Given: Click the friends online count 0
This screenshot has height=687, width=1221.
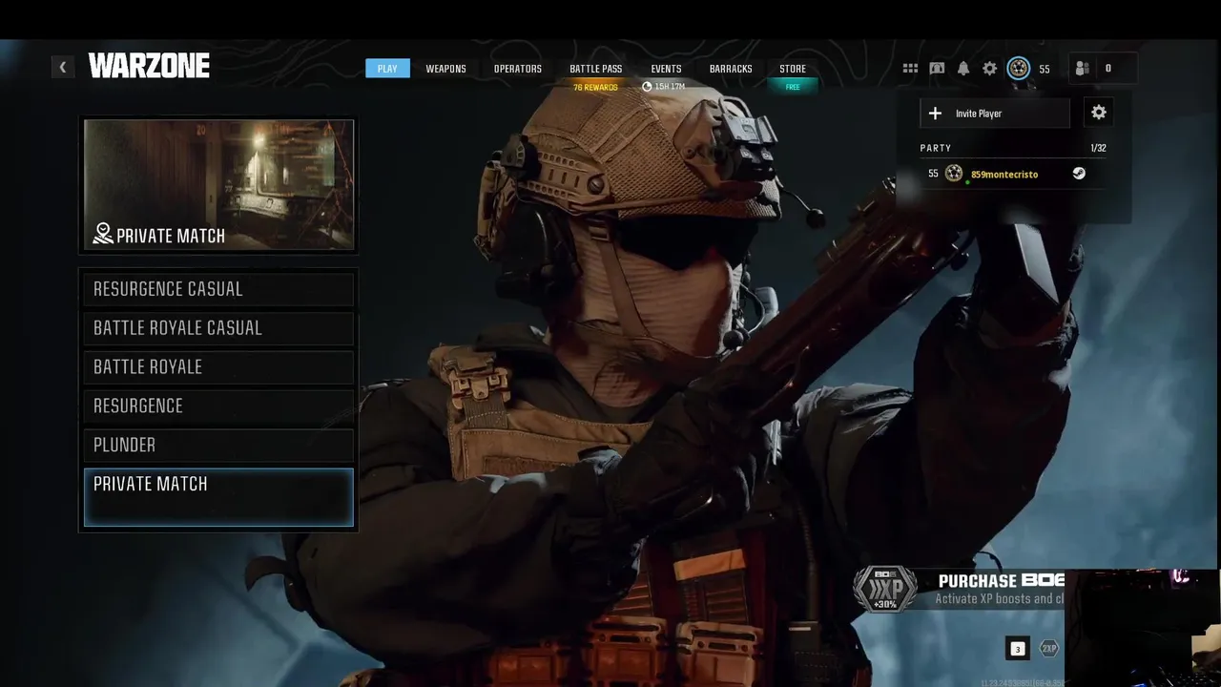Looking at the screenshot, I should click(1107, 69).
